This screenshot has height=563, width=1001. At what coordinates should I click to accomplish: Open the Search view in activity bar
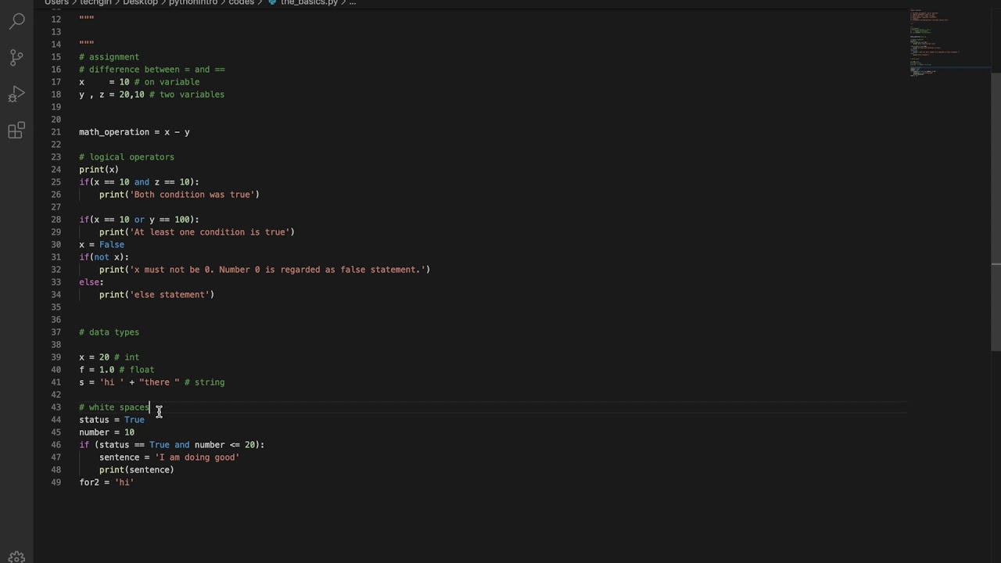click(16, 20)
